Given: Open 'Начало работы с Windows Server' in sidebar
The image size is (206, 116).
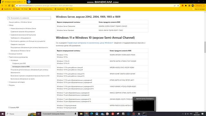Looking at the screenshot, I should (20, 22).
